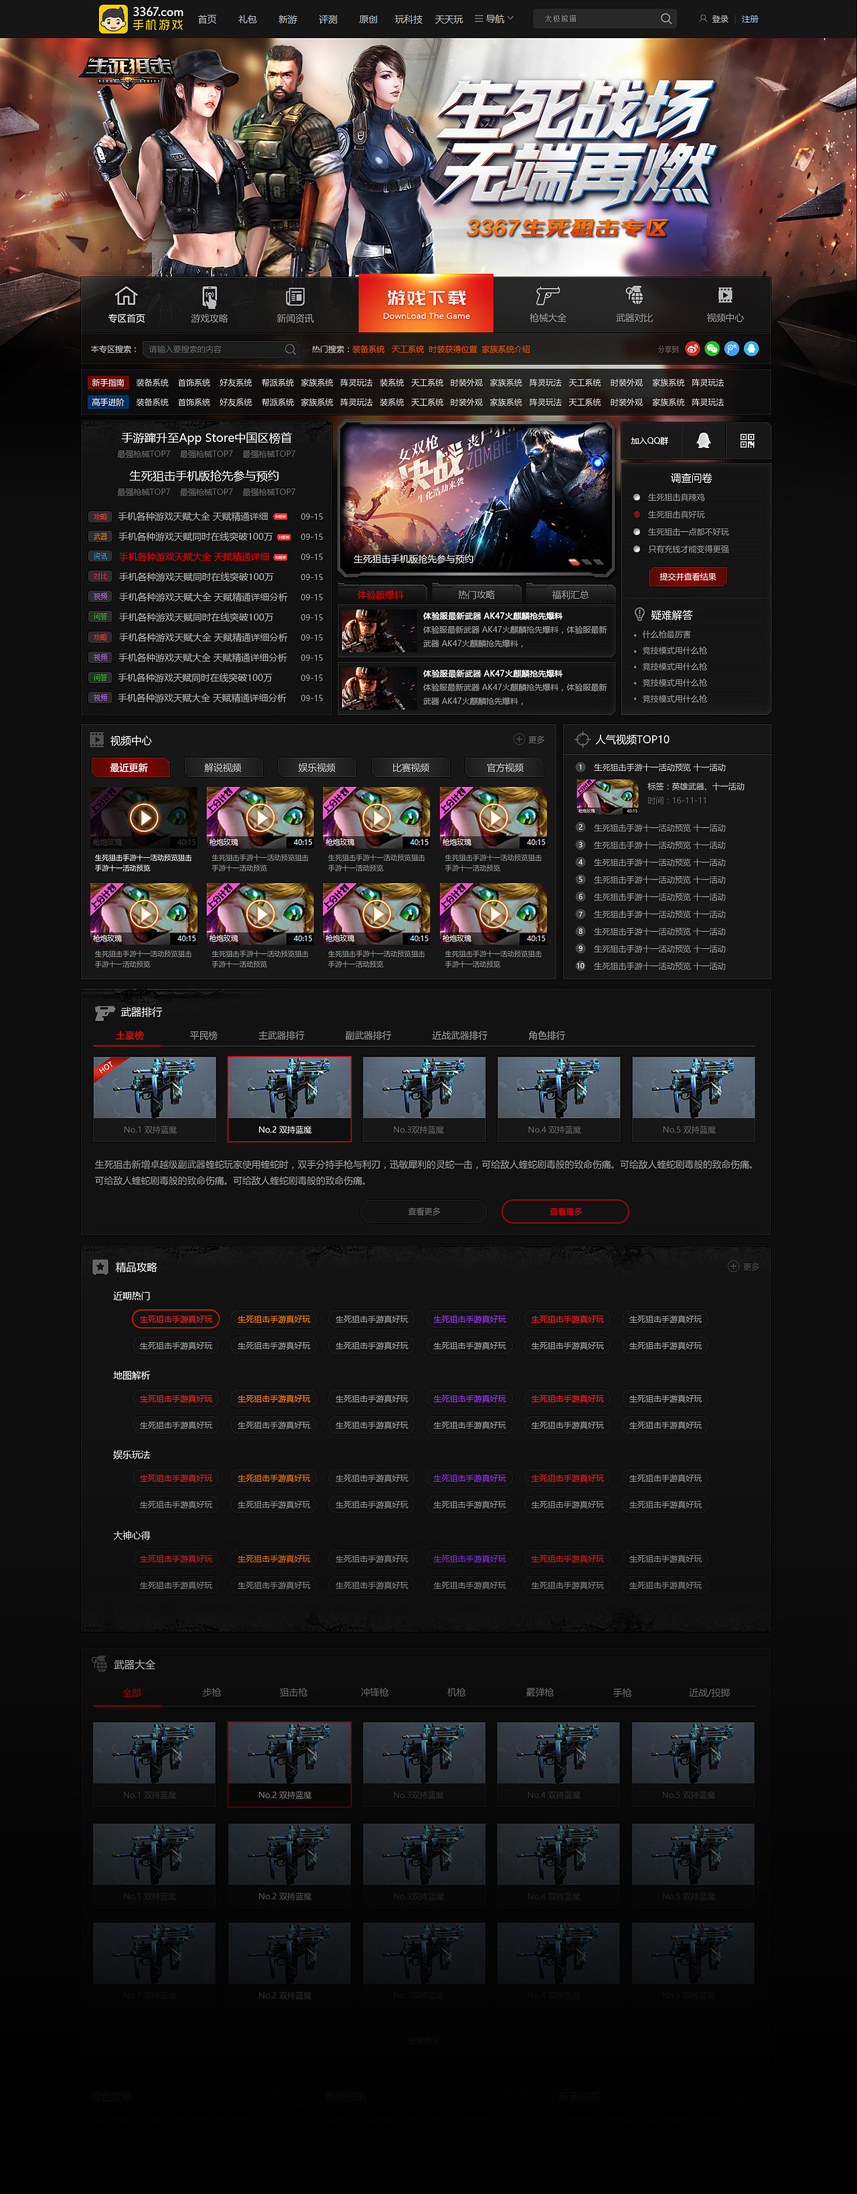This screenshot has height=2194, width=857.
Task: Open the 礼包 menu item
Action: point(247,19)
